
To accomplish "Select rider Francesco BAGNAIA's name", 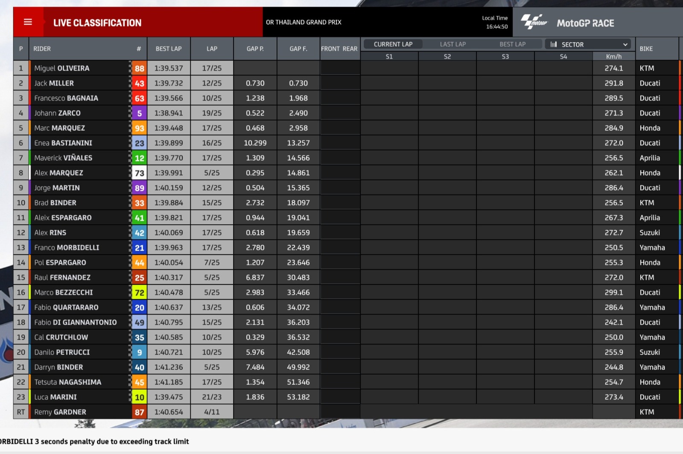I will coord(66,98).
